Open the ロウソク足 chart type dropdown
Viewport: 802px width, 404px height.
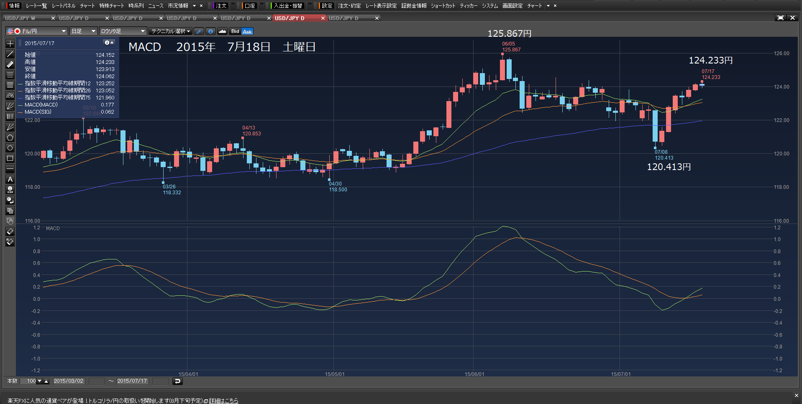coord(123,31)
